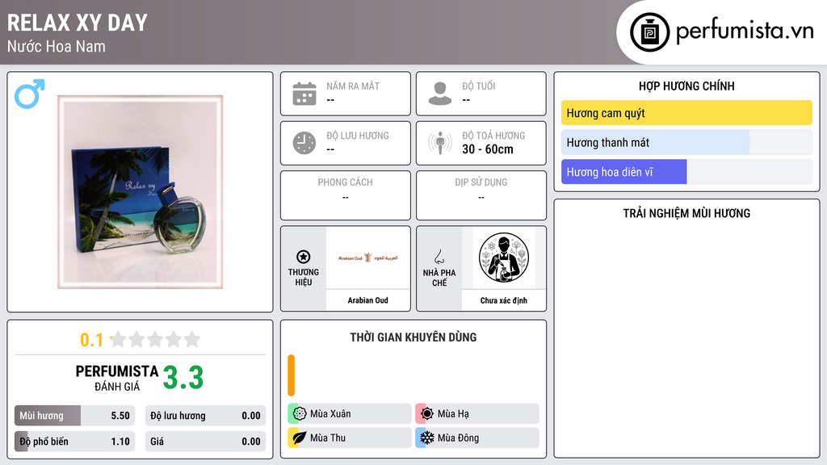Click the RELAX XY DAY title

click(78, 23)
